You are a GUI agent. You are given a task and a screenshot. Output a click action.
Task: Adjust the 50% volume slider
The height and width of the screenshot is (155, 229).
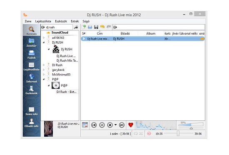[x=191, y=125]
